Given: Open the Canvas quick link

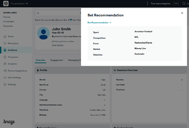Looking at the screenshot, I should point(7,17).
